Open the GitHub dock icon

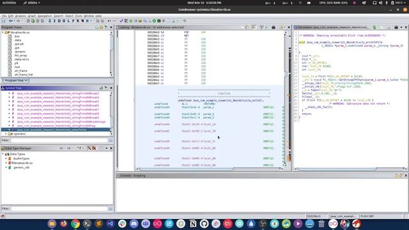[204, 224]
